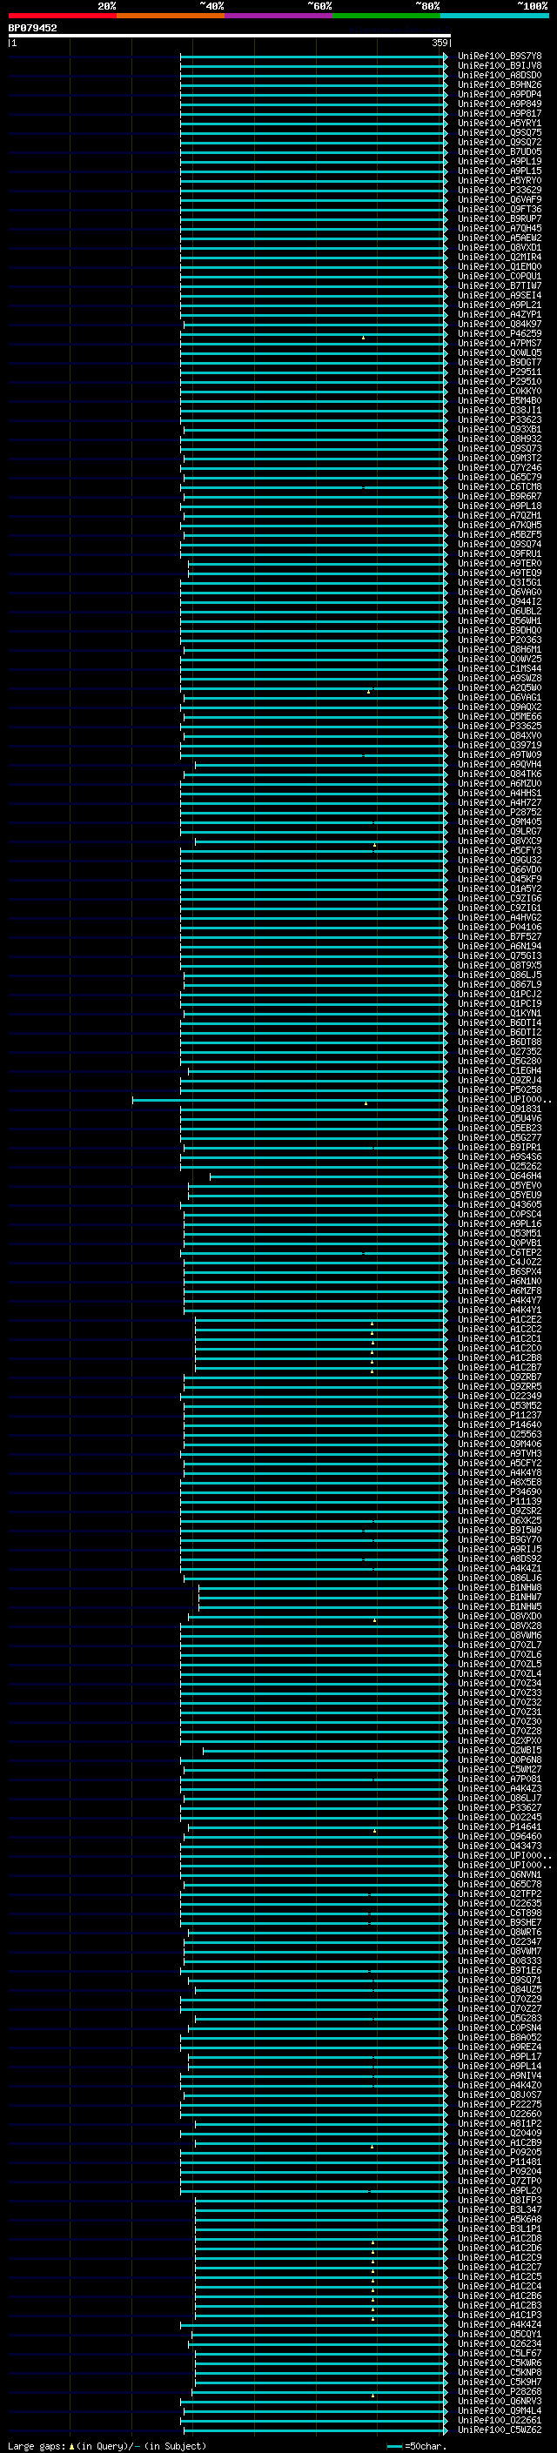This screenshot has height=2453, width=557.
Task: Select UniRef100_Q9M3T2 label
Action: point(500,458)
